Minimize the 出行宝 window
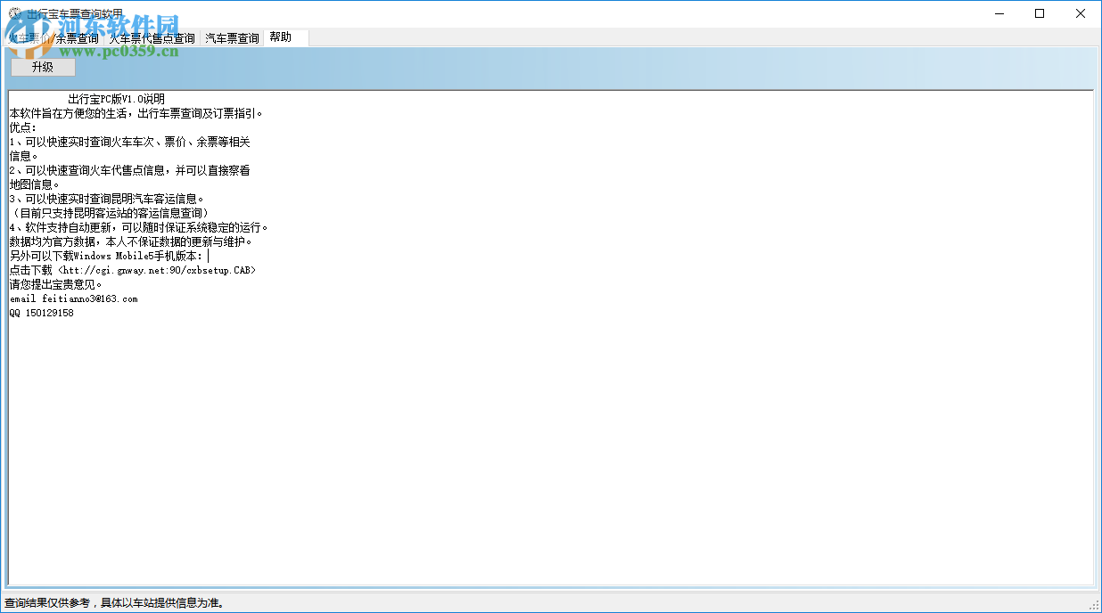 [999, 13]
